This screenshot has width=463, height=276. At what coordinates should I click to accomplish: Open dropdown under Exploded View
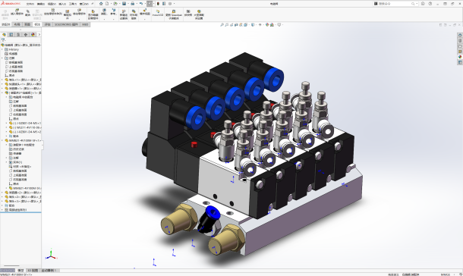coord(145,19)
